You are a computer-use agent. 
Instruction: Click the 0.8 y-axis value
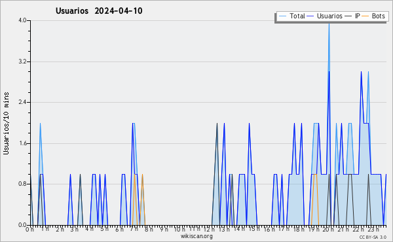coord(22,184)
